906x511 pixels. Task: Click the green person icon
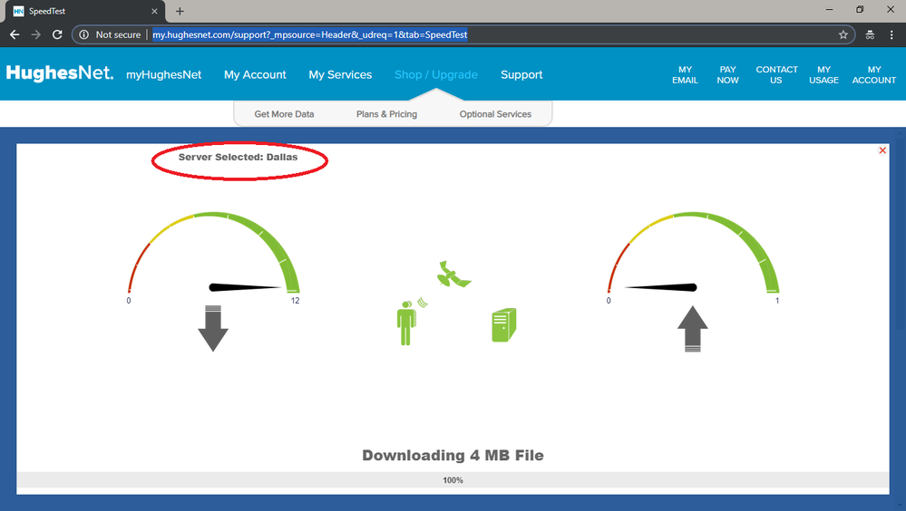405,323
